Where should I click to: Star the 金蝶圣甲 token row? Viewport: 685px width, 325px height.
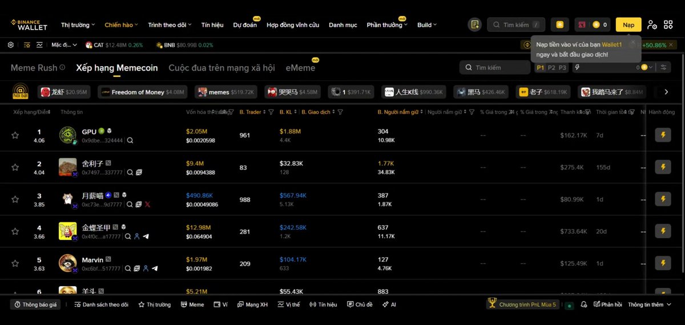[x=15, y=231]
